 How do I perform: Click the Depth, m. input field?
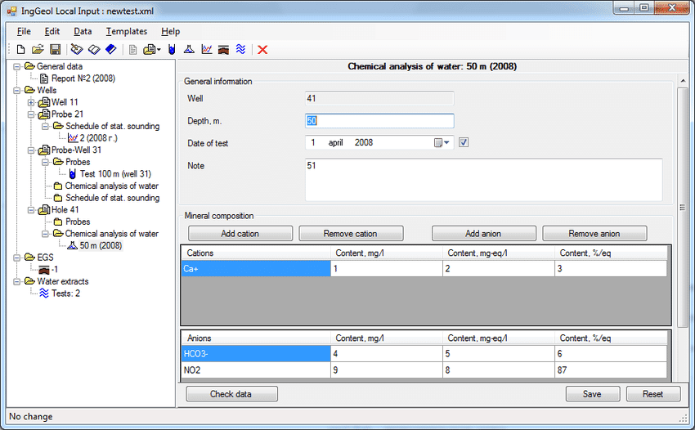click(x=379, y=121)
